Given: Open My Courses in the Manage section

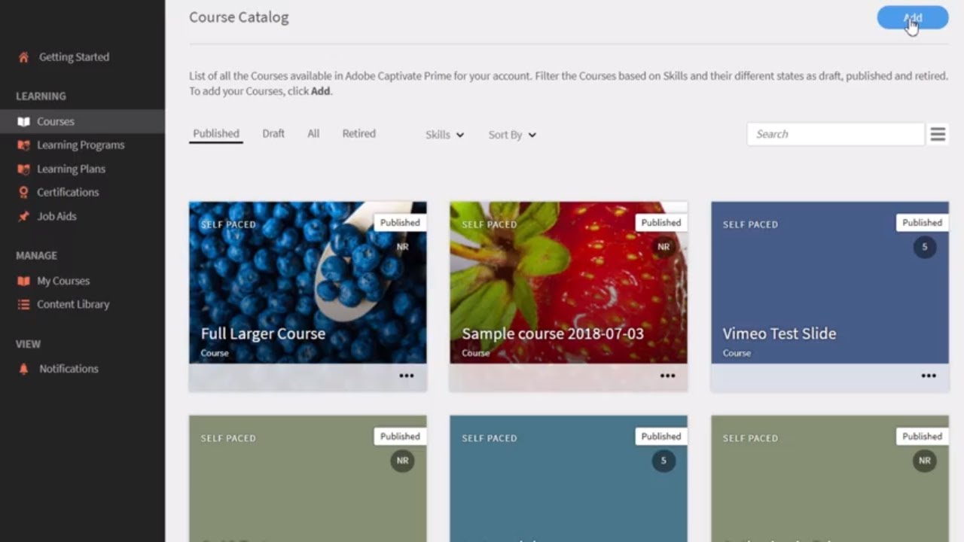Looking at the screenshot, I should pos(63,281).
